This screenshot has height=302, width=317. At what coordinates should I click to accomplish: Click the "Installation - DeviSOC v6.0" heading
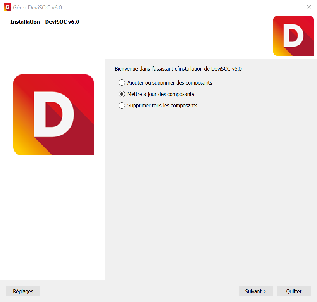point(45,22)
